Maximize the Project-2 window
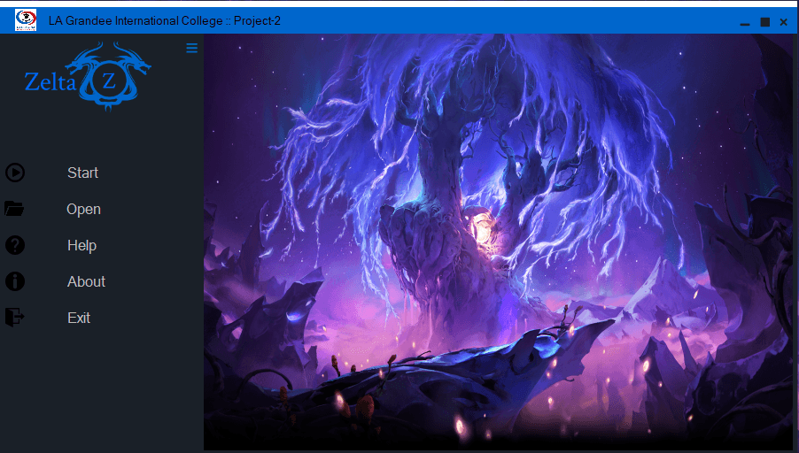Screen dimensions: 799x453 coord(764,21)
